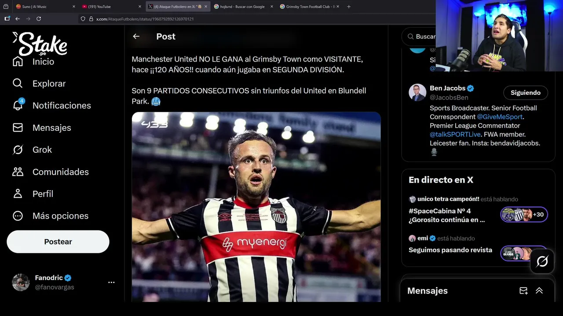563x316 pixels.
Task: Click the browser forward arrow
Action: [x=28, y=19]
